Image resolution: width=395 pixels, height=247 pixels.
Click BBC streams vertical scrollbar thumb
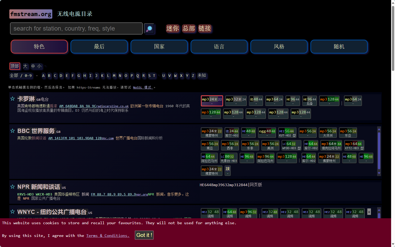[379, 151]
